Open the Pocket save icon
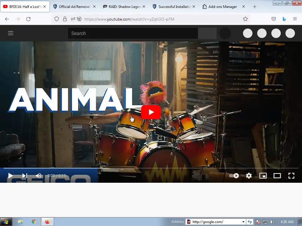This screenshot has width=302, height=226. tap(274, 19)
